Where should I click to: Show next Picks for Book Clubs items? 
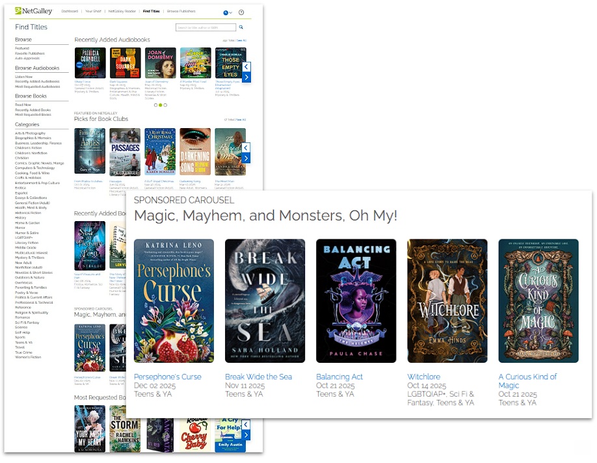pyautogui.click(x=246, y=158)
